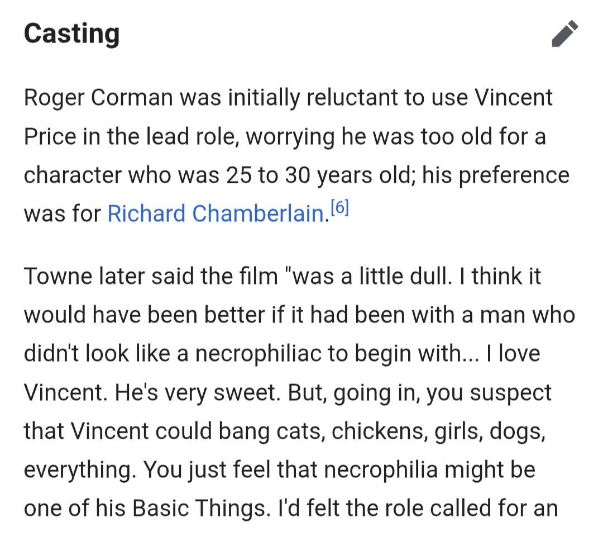Click the Casting section heading
603x536 pixels.
point(71,34)
